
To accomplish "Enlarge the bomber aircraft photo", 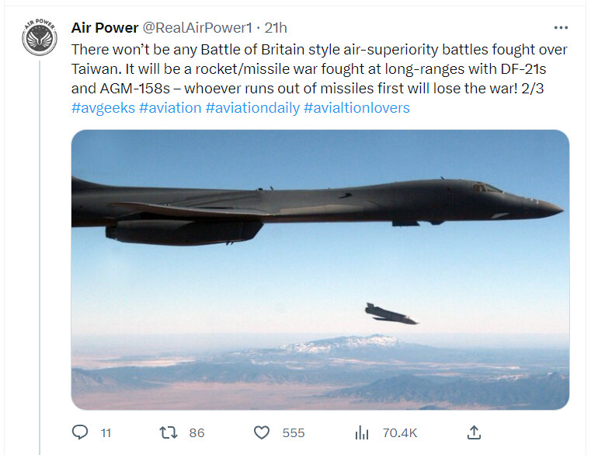I will (x=320, y=269).
